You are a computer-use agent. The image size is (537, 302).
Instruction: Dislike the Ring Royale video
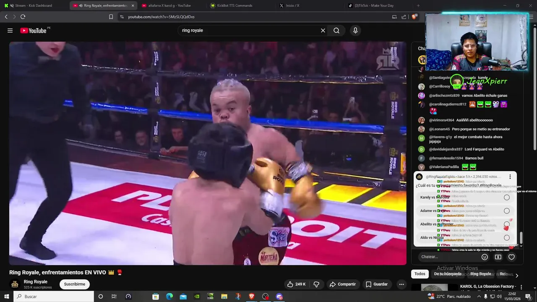(x=316, y=284)
